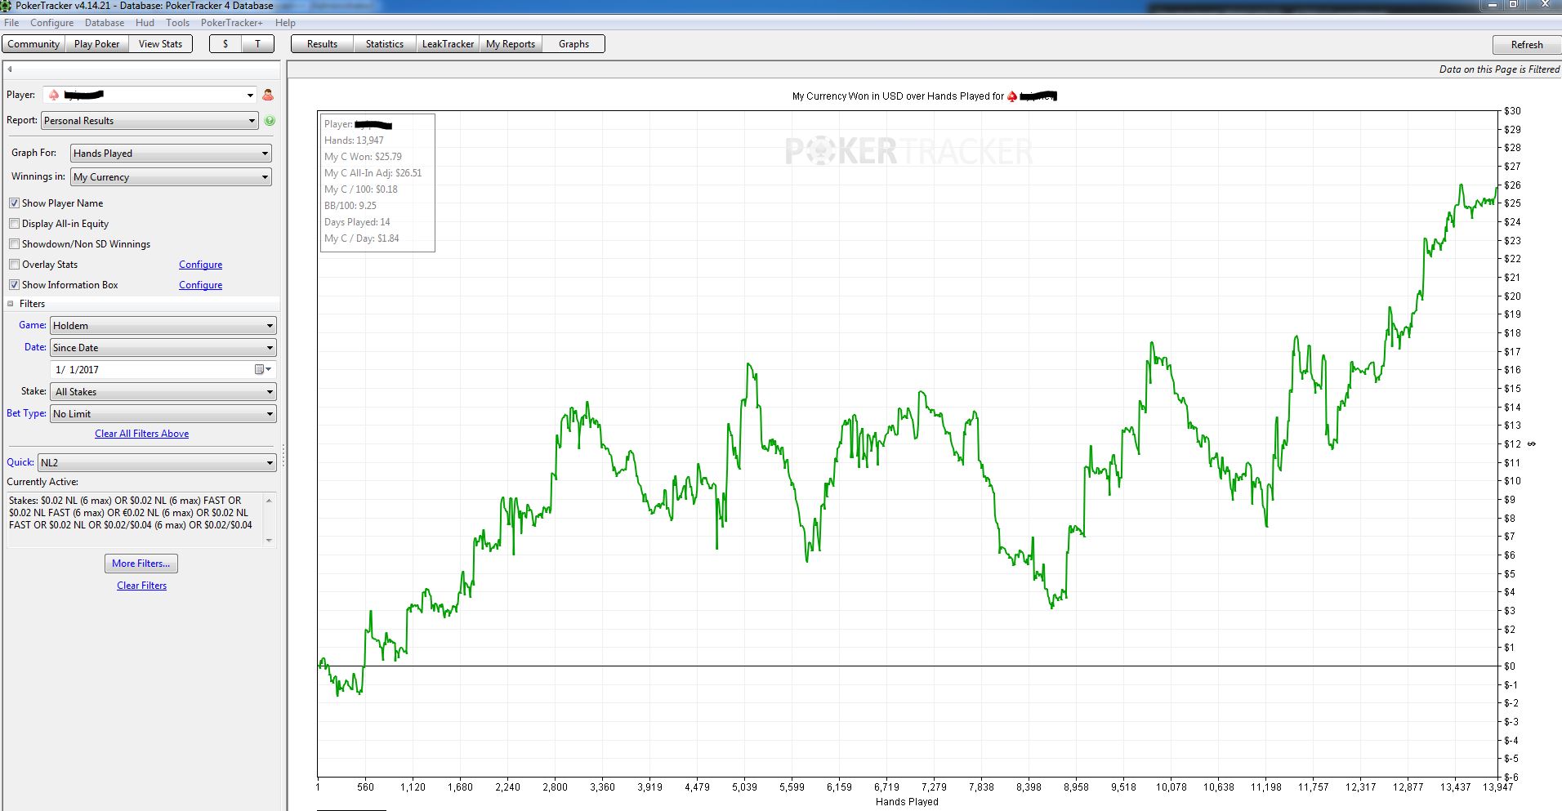Enable Showdown/Non SD Winnings checkbox

(x=14, y=244)
